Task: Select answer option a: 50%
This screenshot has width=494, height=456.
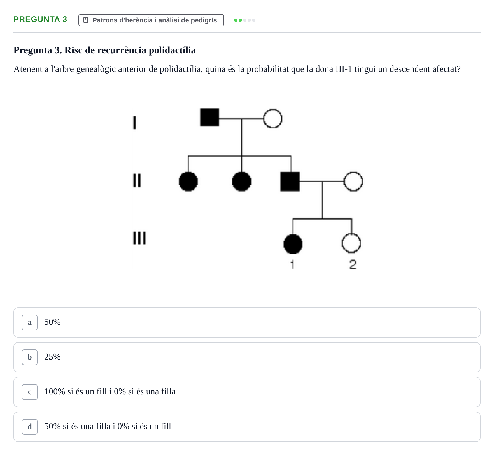Action: coord(247,323)
